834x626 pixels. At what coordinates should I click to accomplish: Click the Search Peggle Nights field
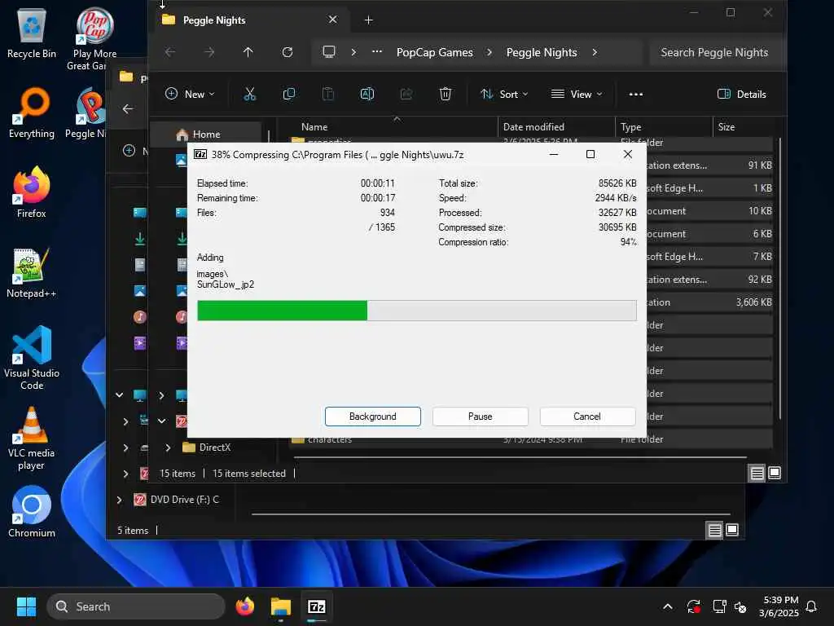point(714,52)
